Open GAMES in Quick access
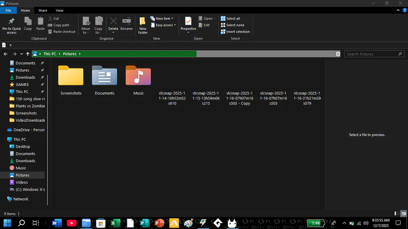Screen dimensions: 408x229 tap(22, 84)
